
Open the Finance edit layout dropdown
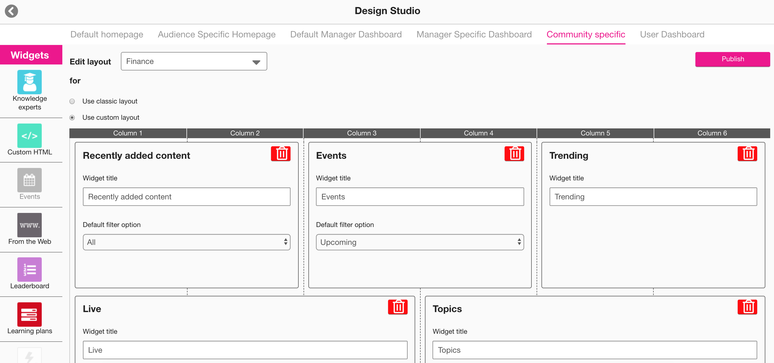pyautogui.click(x=194, y=61)
